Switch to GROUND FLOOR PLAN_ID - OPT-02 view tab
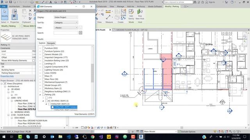The image size is (250, 140). (x=132, y=30)
